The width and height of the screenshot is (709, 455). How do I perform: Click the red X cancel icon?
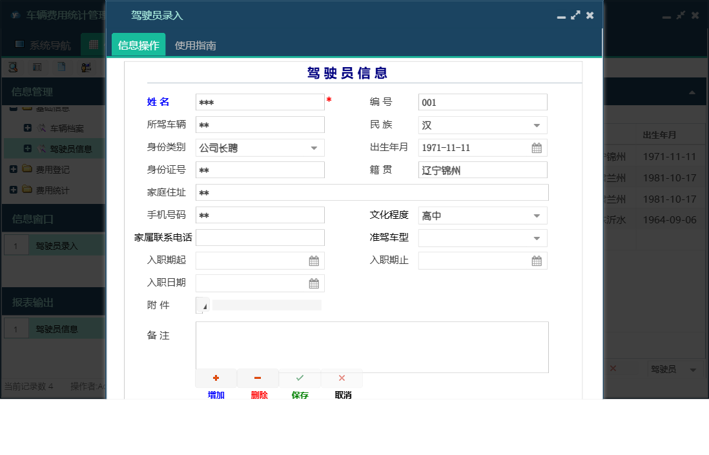342,378
